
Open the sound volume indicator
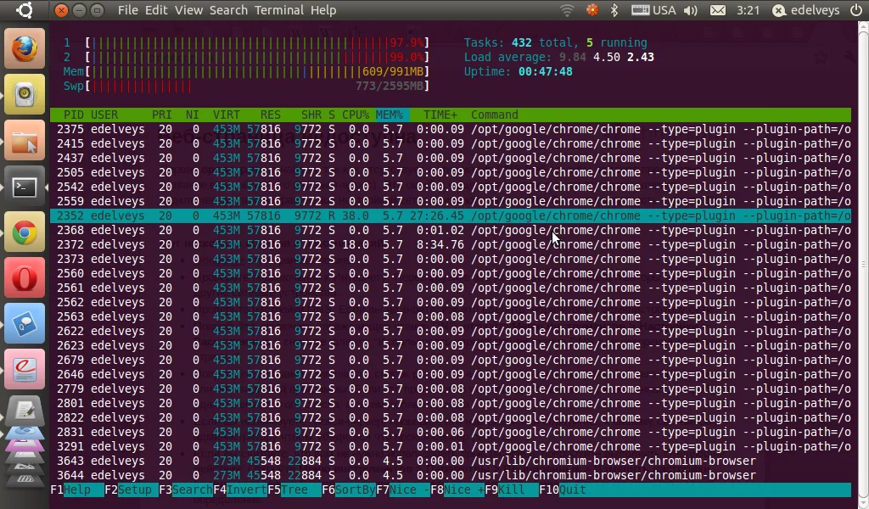(691, 10)
